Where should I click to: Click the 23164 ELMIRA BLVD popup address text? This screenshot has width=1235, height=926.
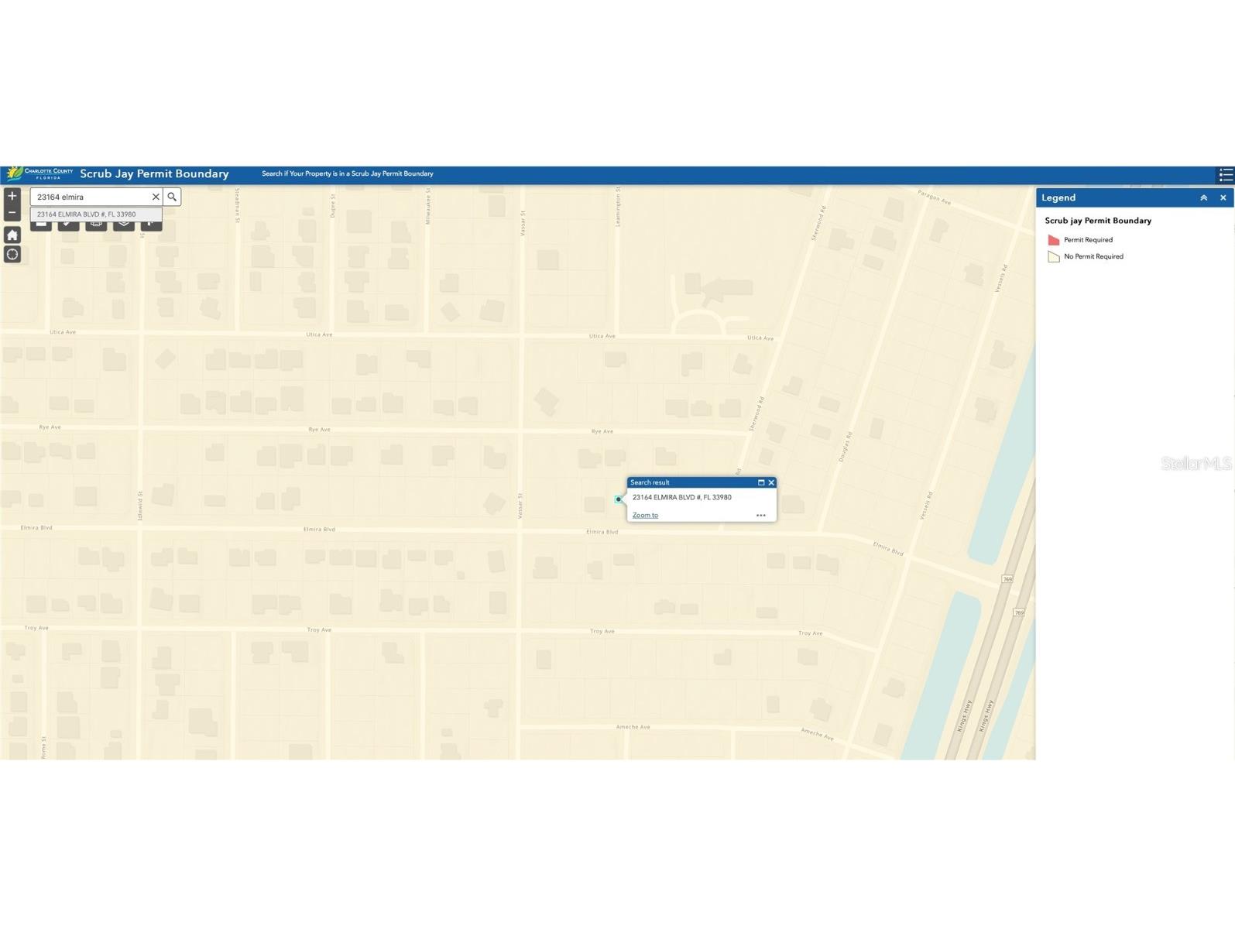[681, 498]
